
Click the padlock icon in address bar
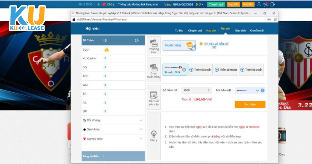pyautogui.click(x=74, y=19)
